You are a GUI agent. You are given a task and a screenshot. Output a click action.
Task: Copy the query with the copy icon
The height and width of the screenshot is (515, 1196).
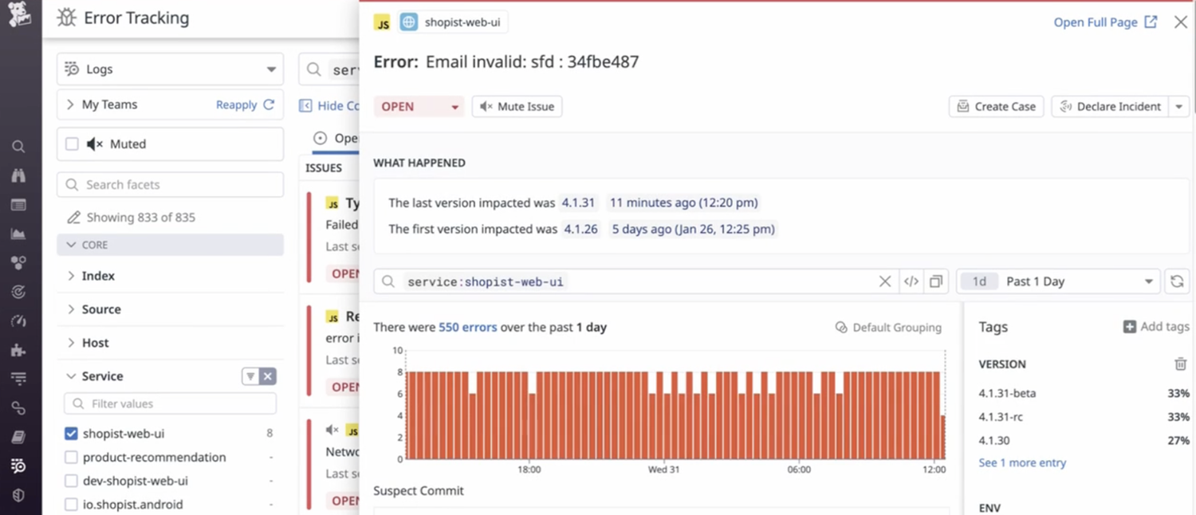click(936, 281)
